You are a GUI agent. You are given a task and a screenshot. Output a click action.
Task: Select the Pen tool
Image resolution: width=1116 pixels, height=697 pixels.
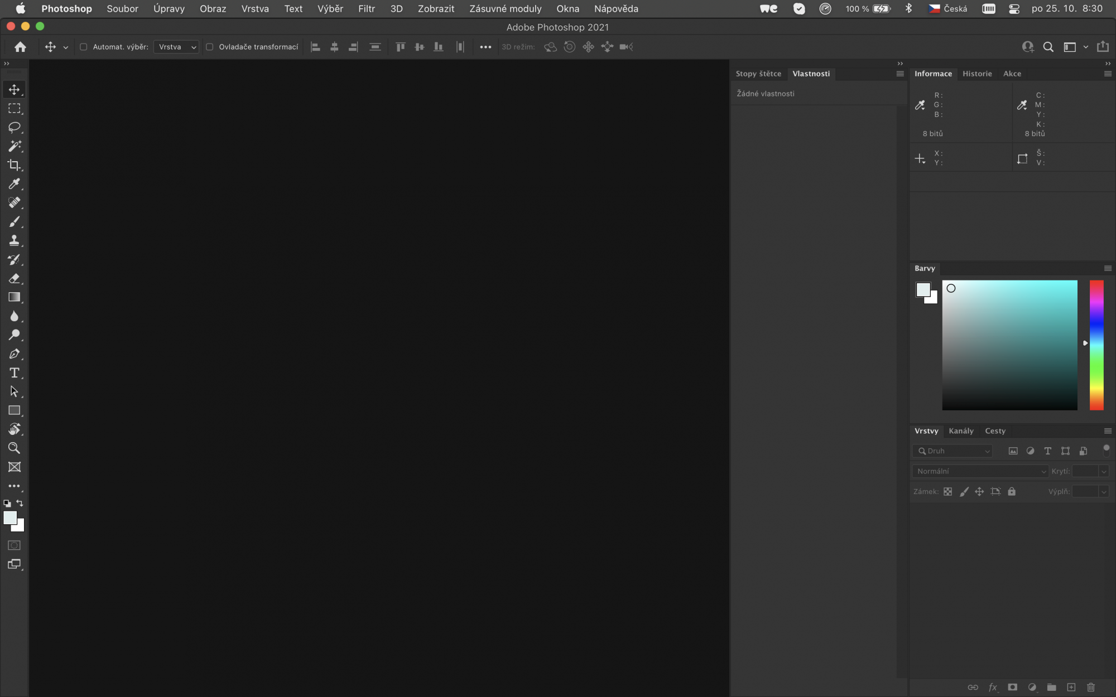click(x=15, y=354)
